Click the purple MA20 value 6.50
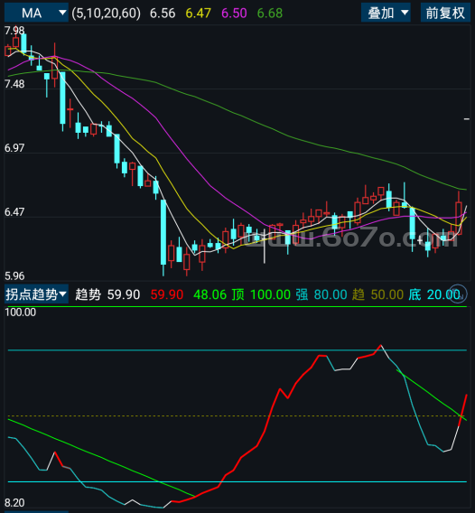Viewport: 475px width, 513px height. click(x=234, y=14)
